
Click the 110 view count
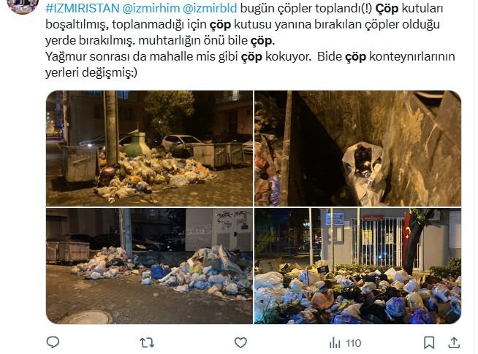353,343
